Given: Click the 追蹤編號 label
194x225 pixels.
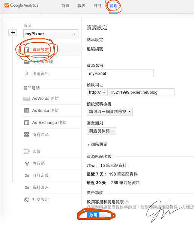Looking at the screenshot, I should (x=95, y=49).
